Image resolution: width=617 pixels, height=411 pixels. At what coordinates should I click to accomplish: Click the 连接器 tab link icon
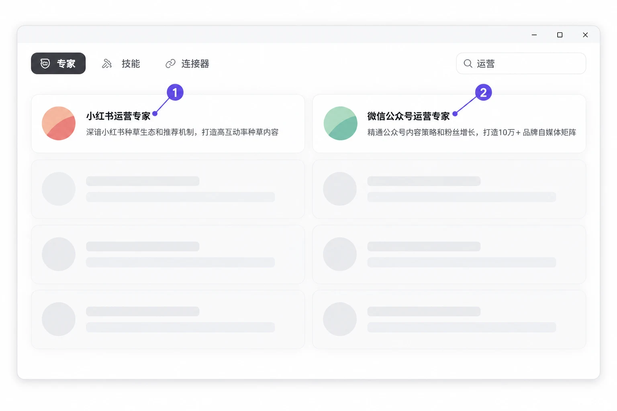coord(171,63)
